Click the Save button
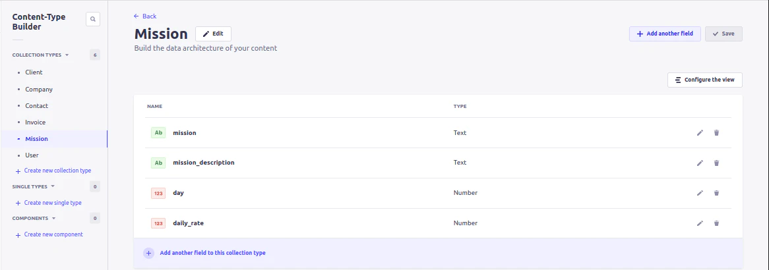This screenshot has width=769, height=270. (x=723, y=34)
